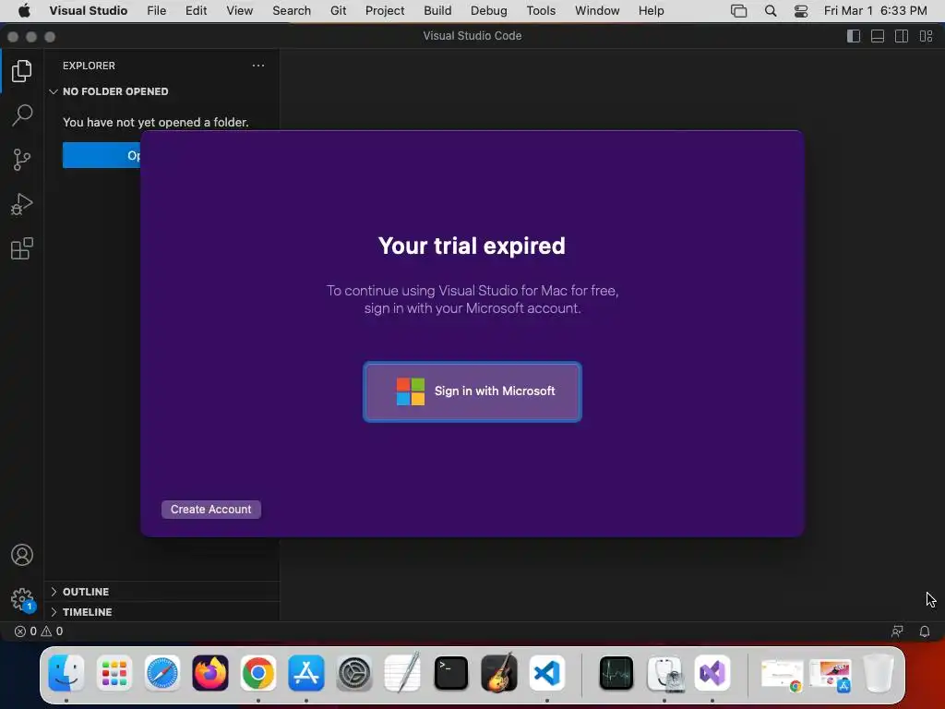Open the Git menu

tap(338, 11)
